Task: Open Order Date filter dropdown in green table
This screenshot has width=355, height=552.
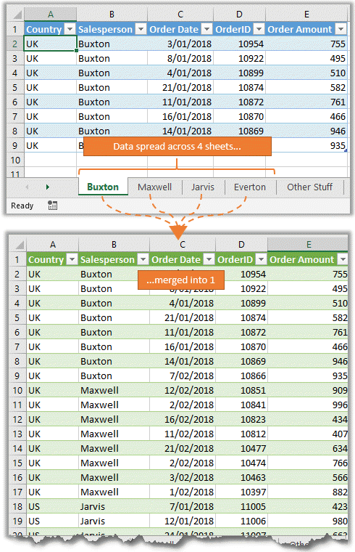Action: (x=209, y=259)
